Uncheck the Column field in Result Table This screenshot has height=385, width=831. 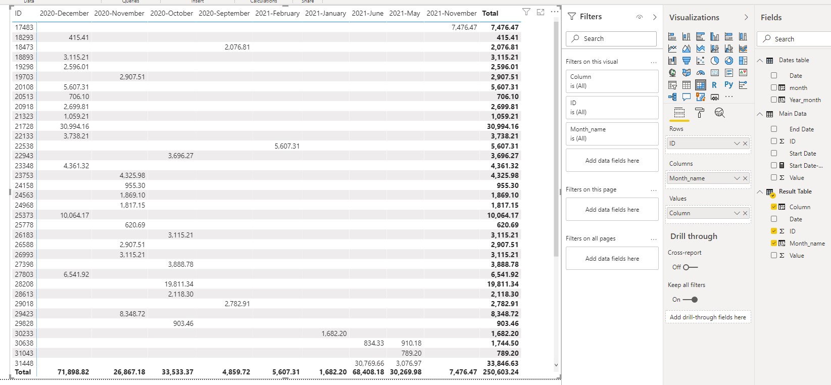pos(774,207)
